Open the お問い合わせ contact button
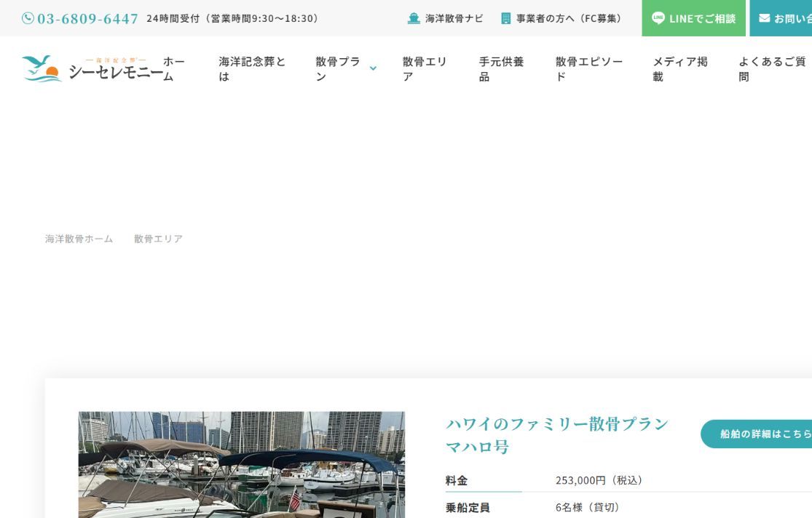The width and height of the screenshot is (812, 518). click(781, 18)
